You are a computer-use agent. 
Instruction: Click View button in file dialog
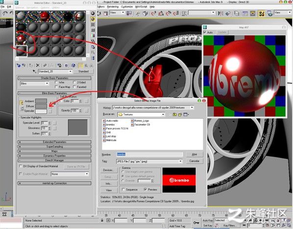coord(109,190)
